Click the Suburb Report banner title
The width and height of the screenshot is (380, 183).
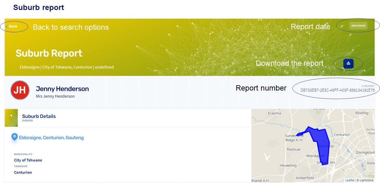(49, 53)
